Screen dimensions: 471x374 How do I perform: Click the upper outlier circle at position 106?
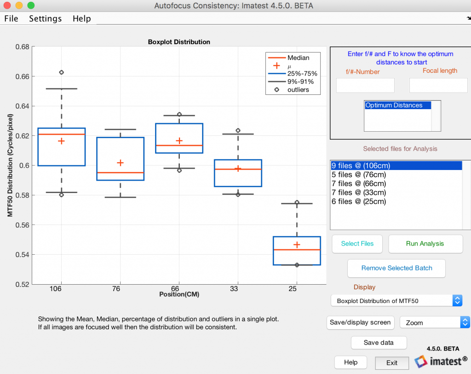[x=62, y=72]
